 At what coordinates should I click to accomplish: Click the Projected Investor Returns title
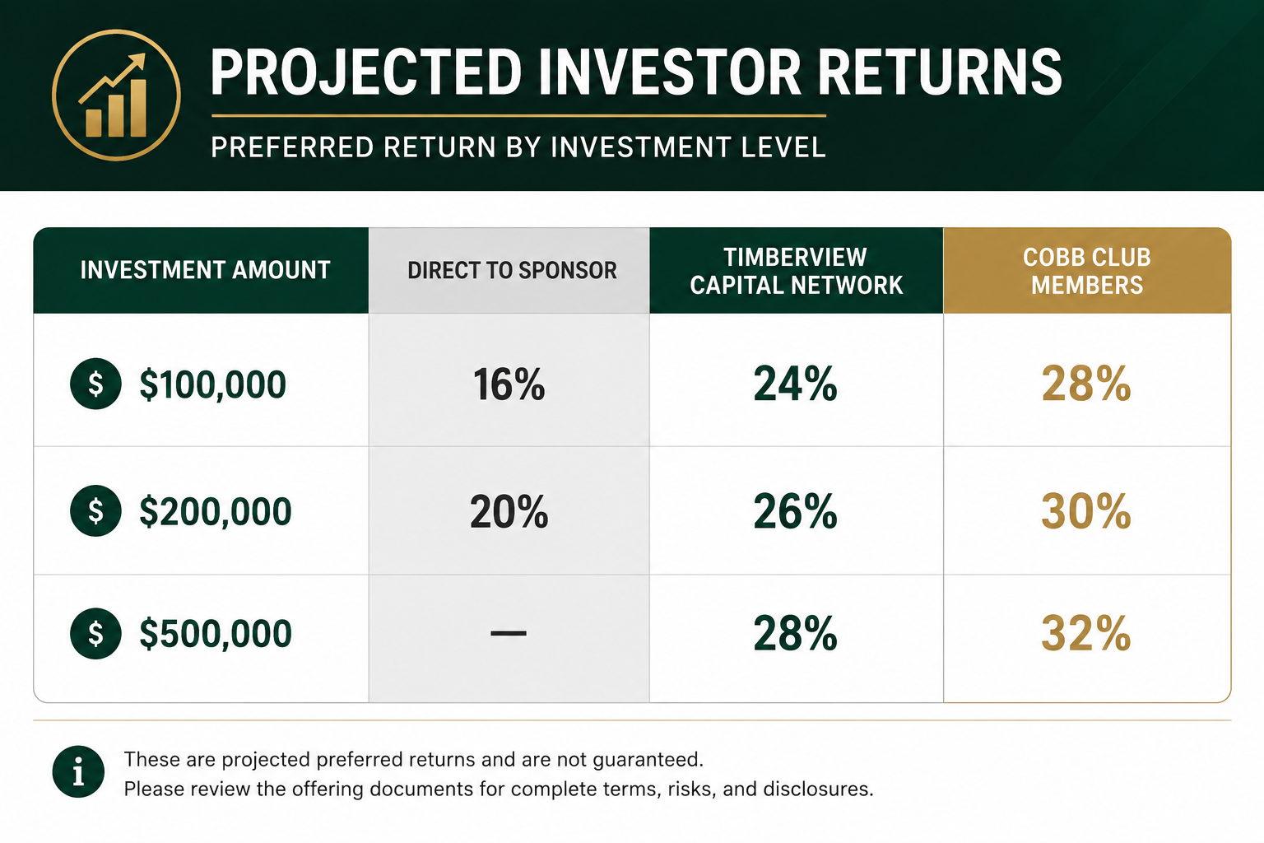point(636,72)
